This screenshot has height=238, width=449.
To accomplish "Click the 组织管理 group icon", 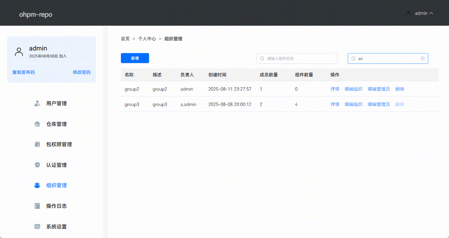I will point(37,185).
